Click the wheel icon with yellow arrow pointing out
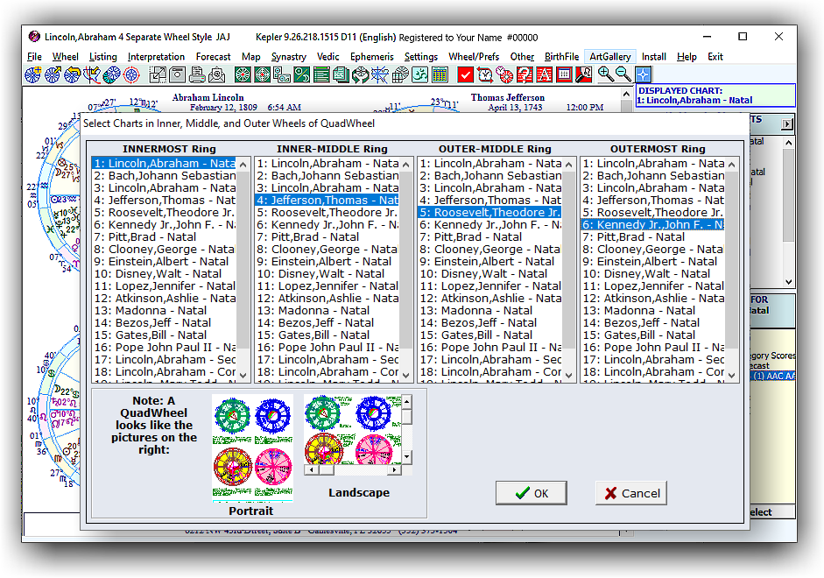 53,75
